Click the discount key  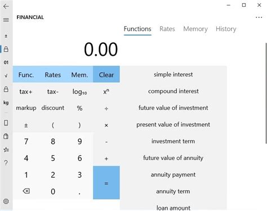53,108
